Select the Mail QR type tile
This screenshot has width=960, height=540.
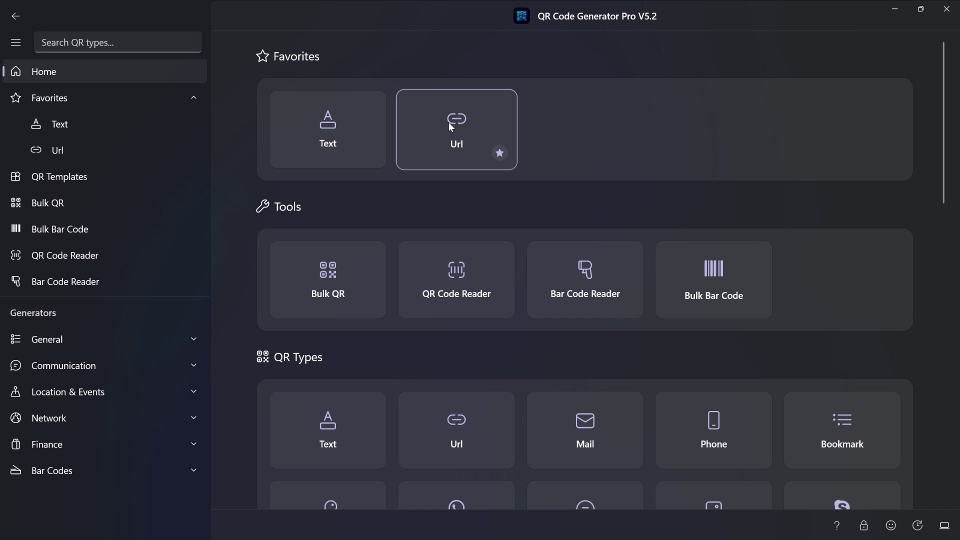pos(585,430)
